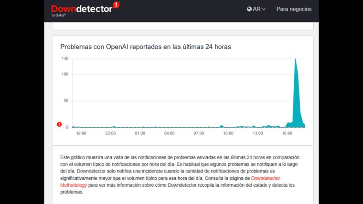Click the small bump near 10:00 on chart

point(222,126)
